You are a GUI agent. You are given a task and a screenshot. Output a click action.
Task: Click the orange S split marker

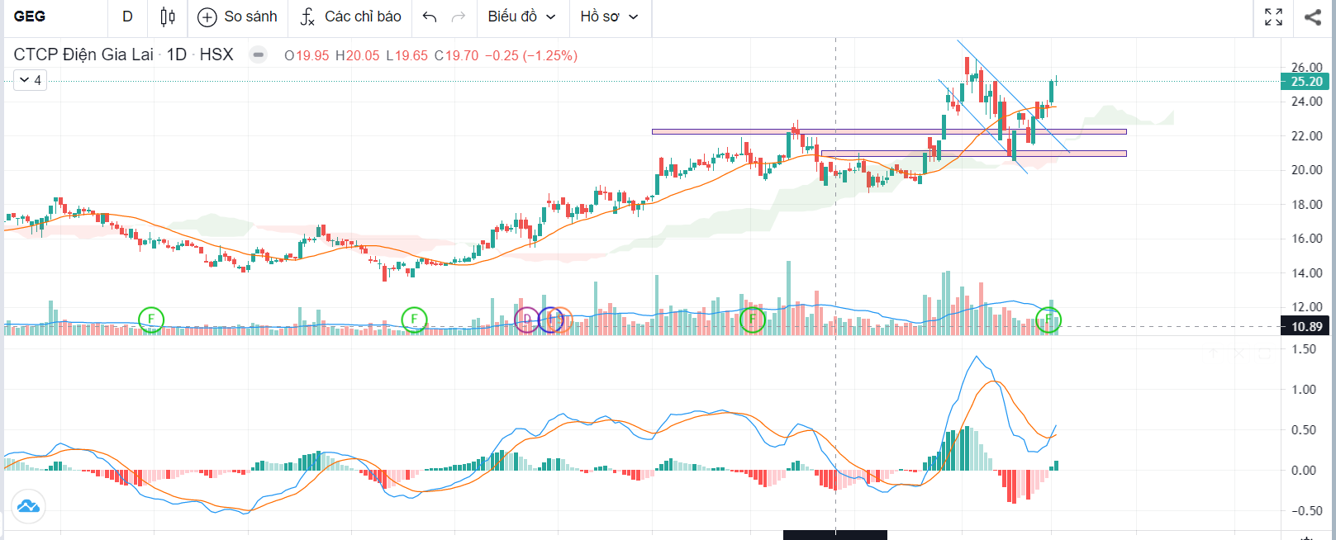click(x=561, y=320)
